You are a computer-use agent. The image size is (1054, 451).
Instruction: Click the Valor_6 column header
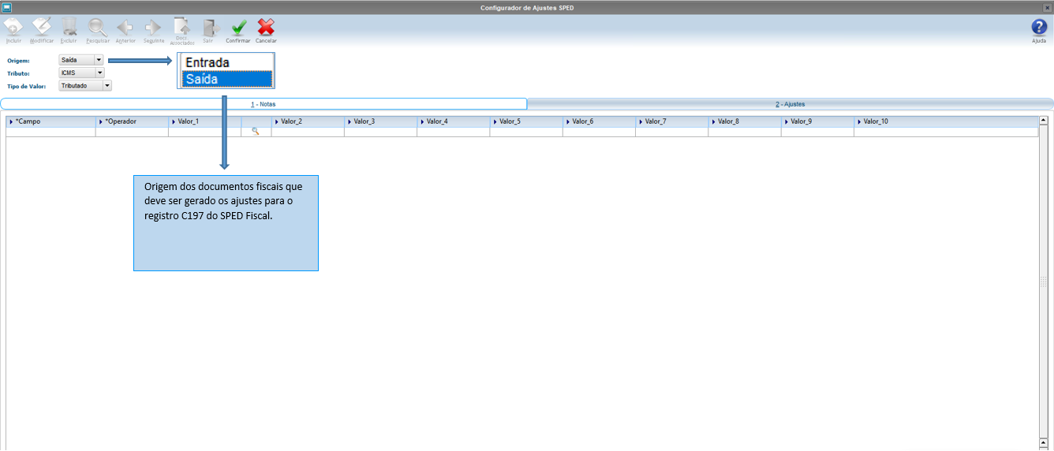click(599, 121)
